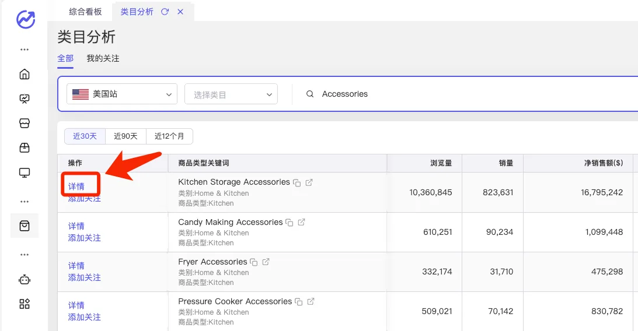Click the top ellipsis in the sidebar

pos(25,50)
